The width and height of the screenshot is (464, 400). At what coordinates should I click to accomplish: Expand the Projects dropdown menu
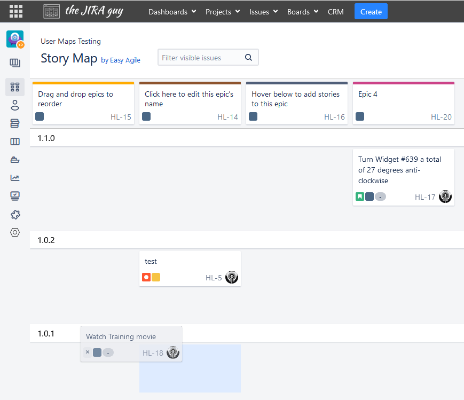222,12
